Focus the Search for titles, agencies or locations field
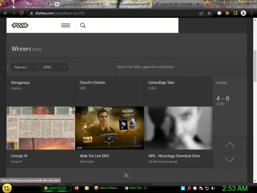 coord(178,67)
